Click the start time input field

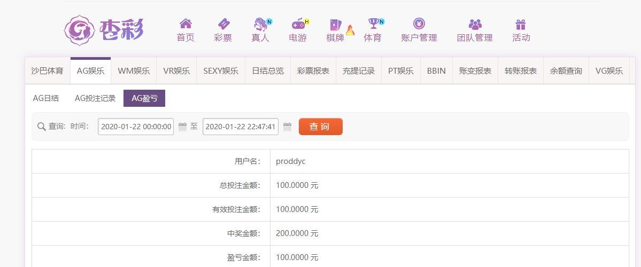click(x=136, y=127)
